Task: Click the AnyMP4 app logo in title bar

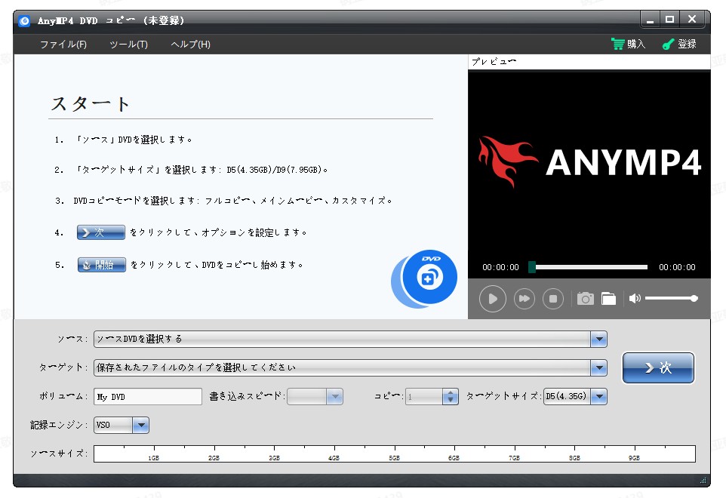Action: (24, 21)
